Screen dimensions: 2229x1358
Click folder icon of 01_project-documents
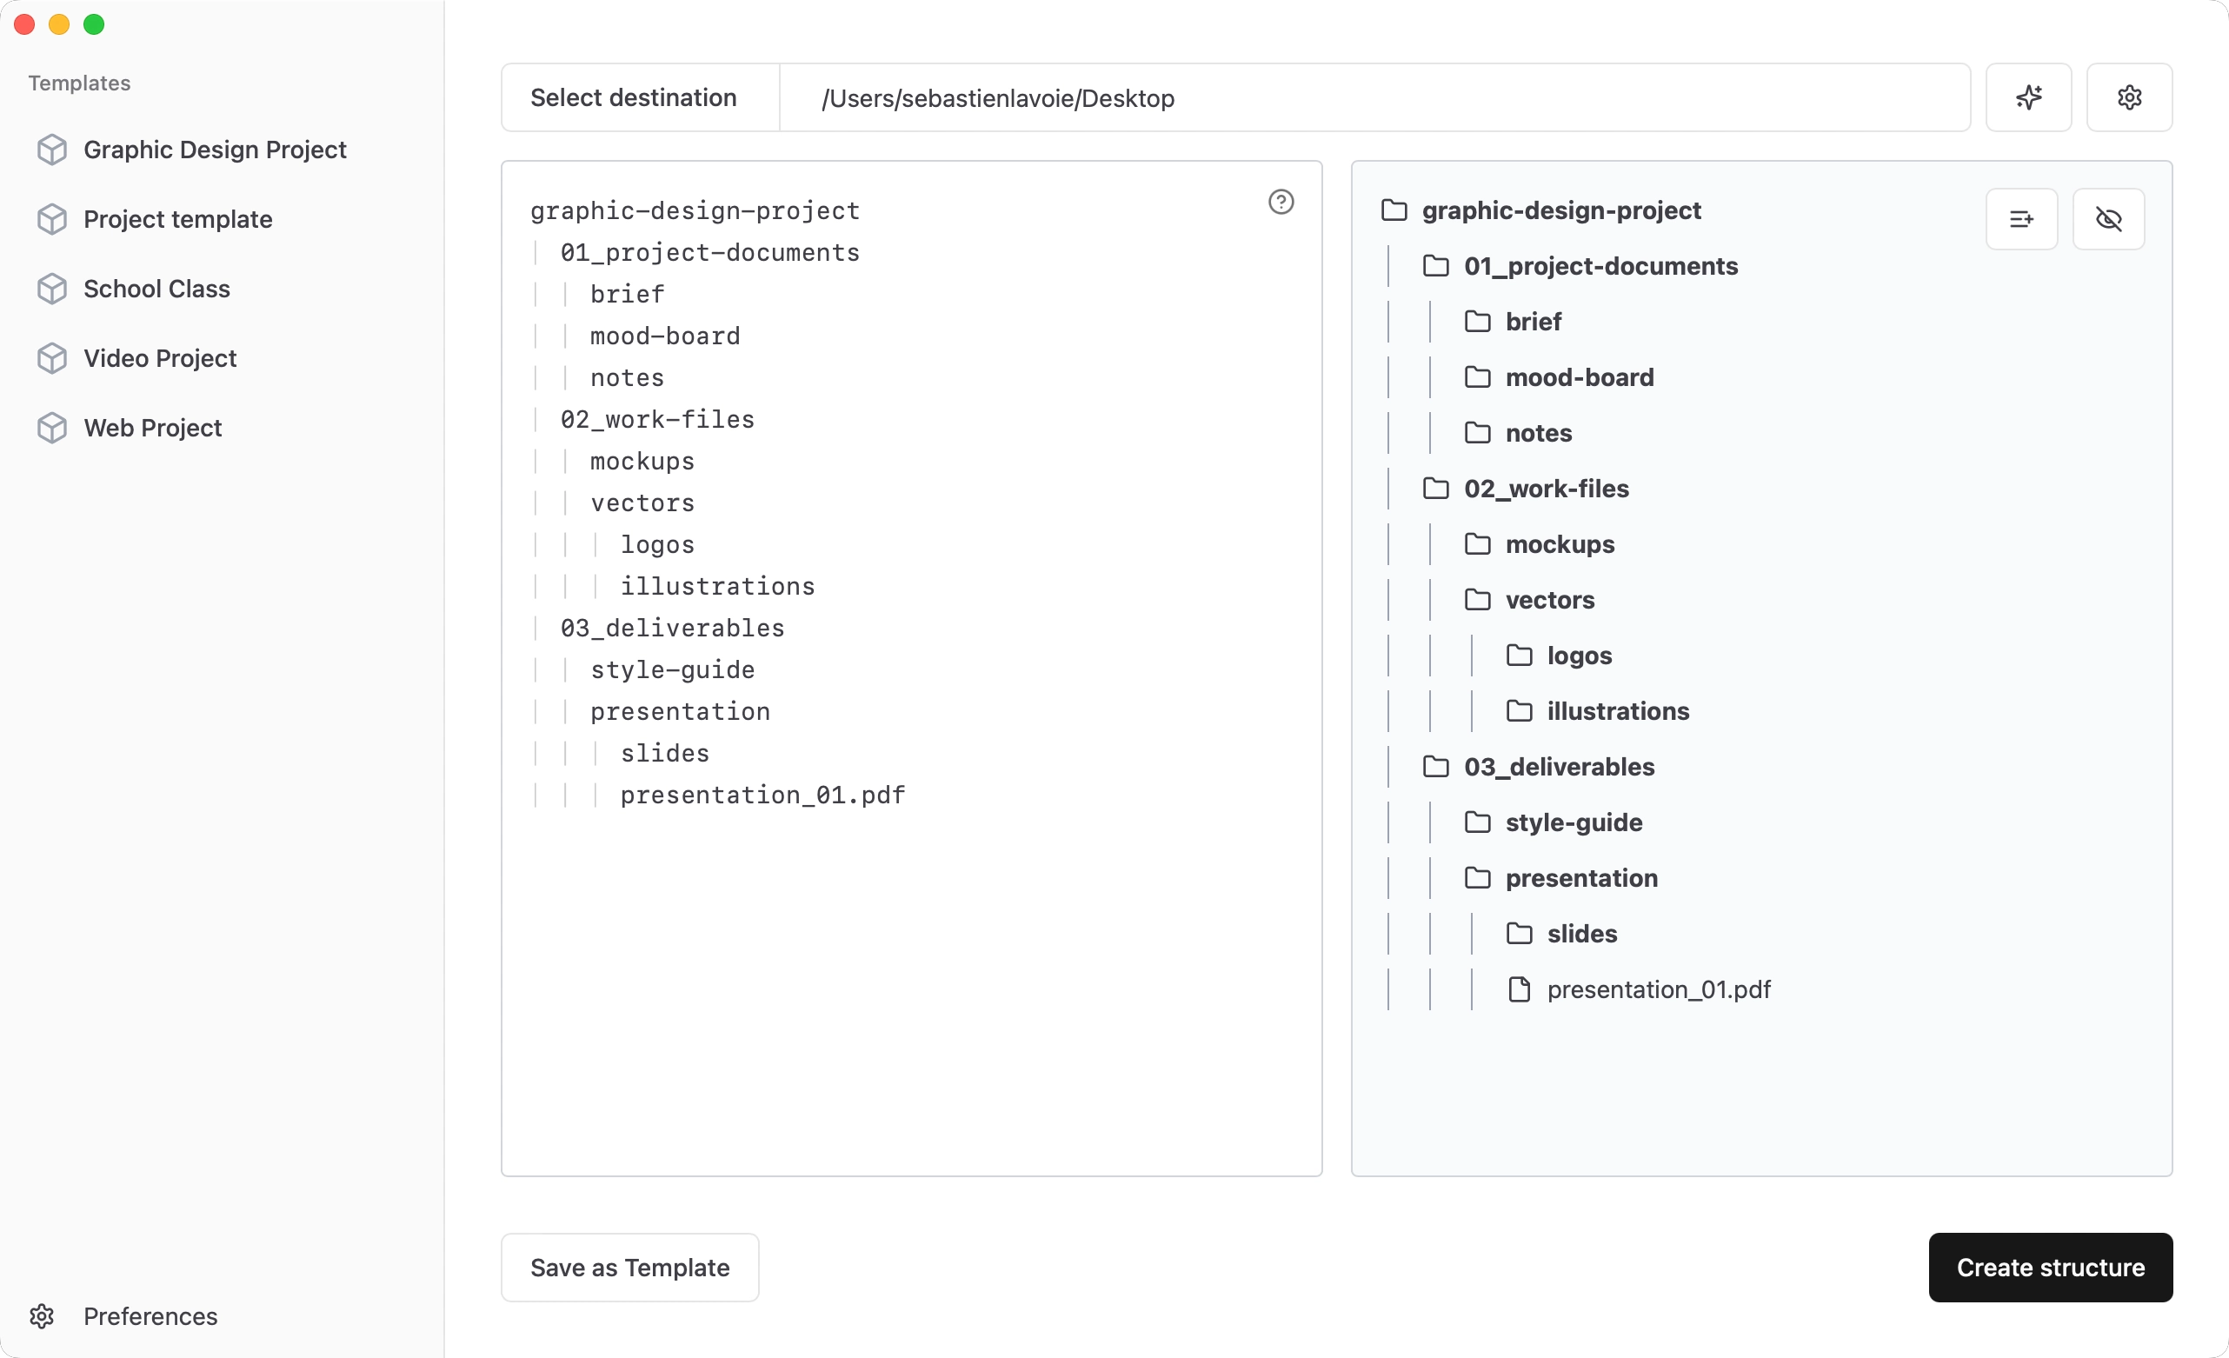pos(1434,266)
